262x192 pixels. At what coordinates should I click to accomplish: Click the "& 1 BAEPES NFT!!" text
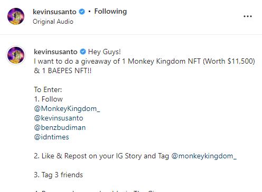(x=63, y=71)
